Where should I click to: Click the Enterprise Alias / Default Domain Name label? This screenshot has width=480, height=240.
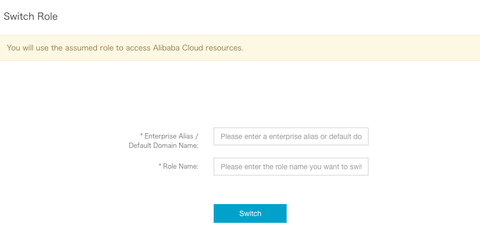pos(164,141)
